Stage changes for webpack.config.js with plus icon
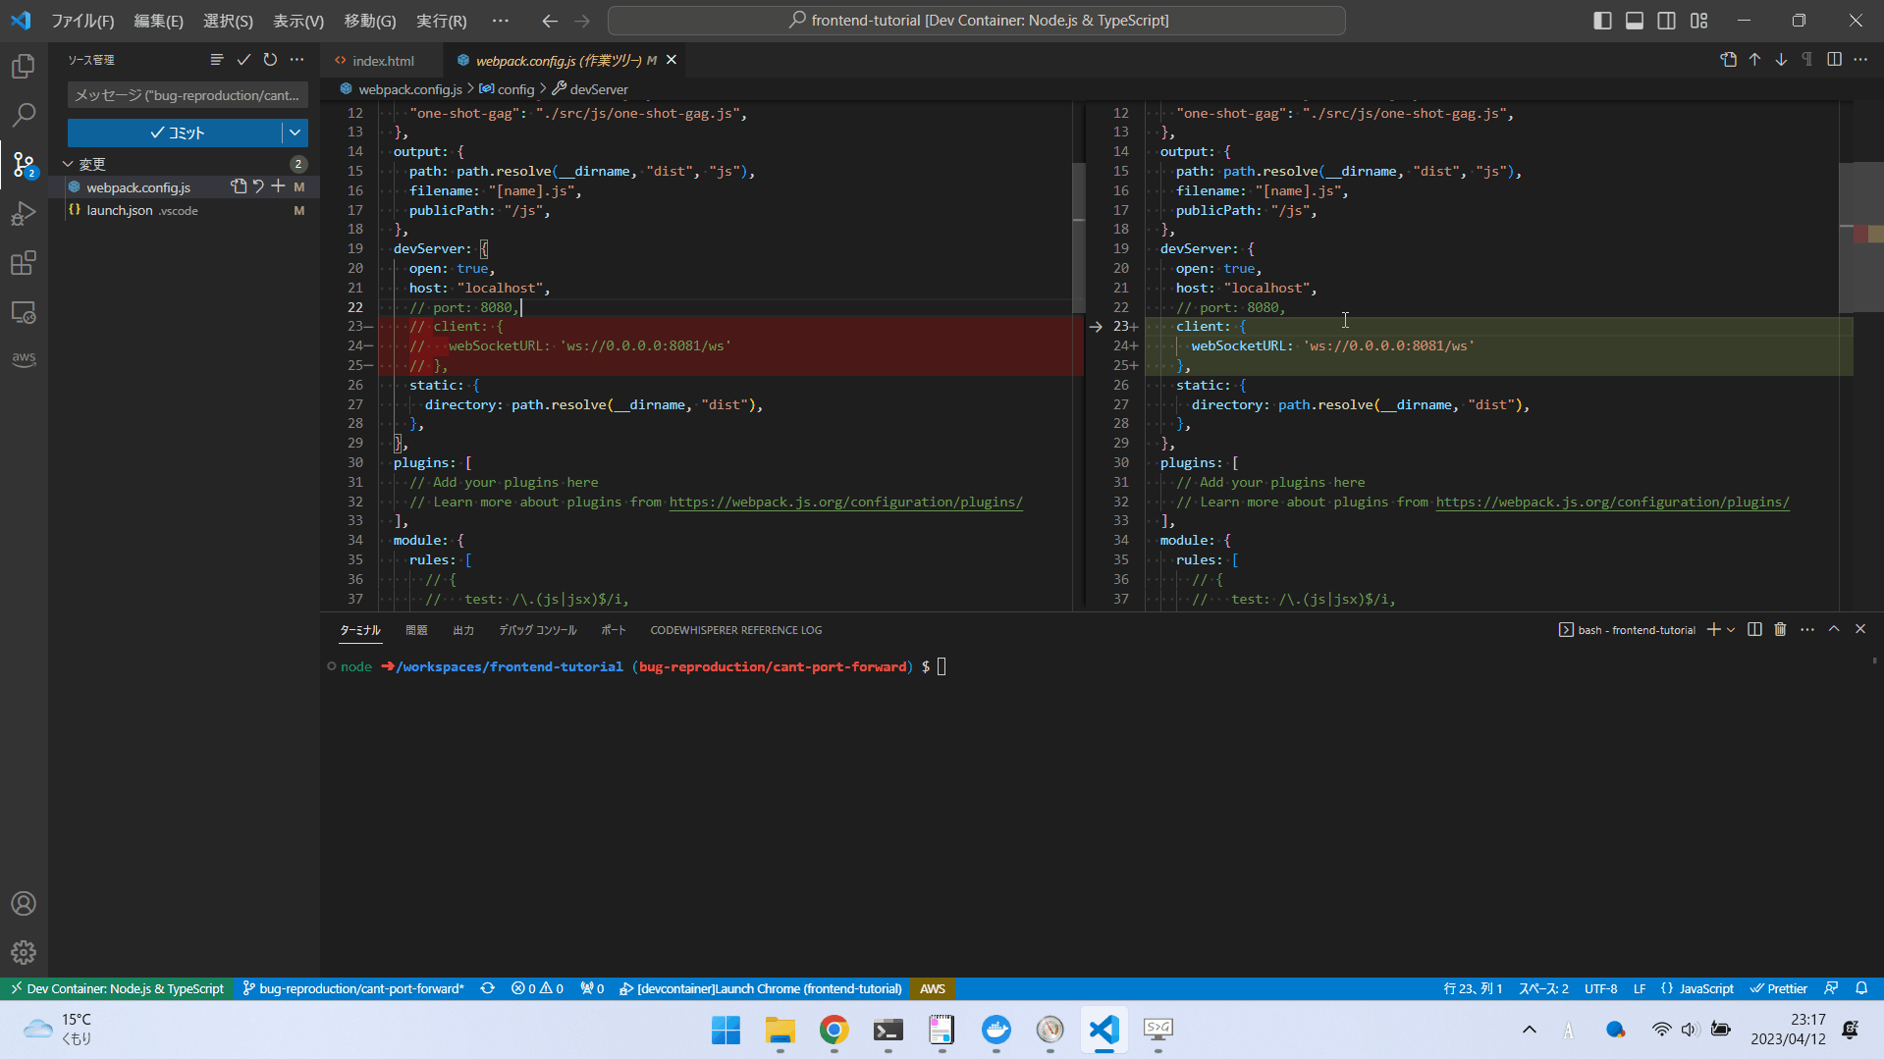1884x1059 pixels. (279, 186)
